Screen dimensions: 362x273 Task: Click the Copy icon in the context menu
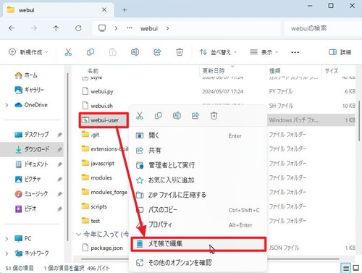pos(158,116)
